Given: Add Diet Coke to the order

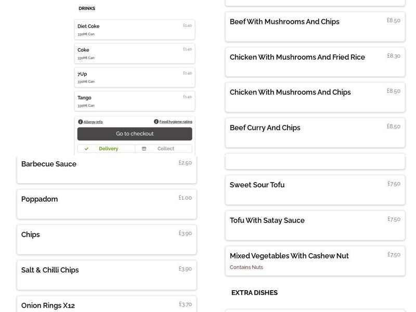Looking at the screenshot, I should click(134, 29).
